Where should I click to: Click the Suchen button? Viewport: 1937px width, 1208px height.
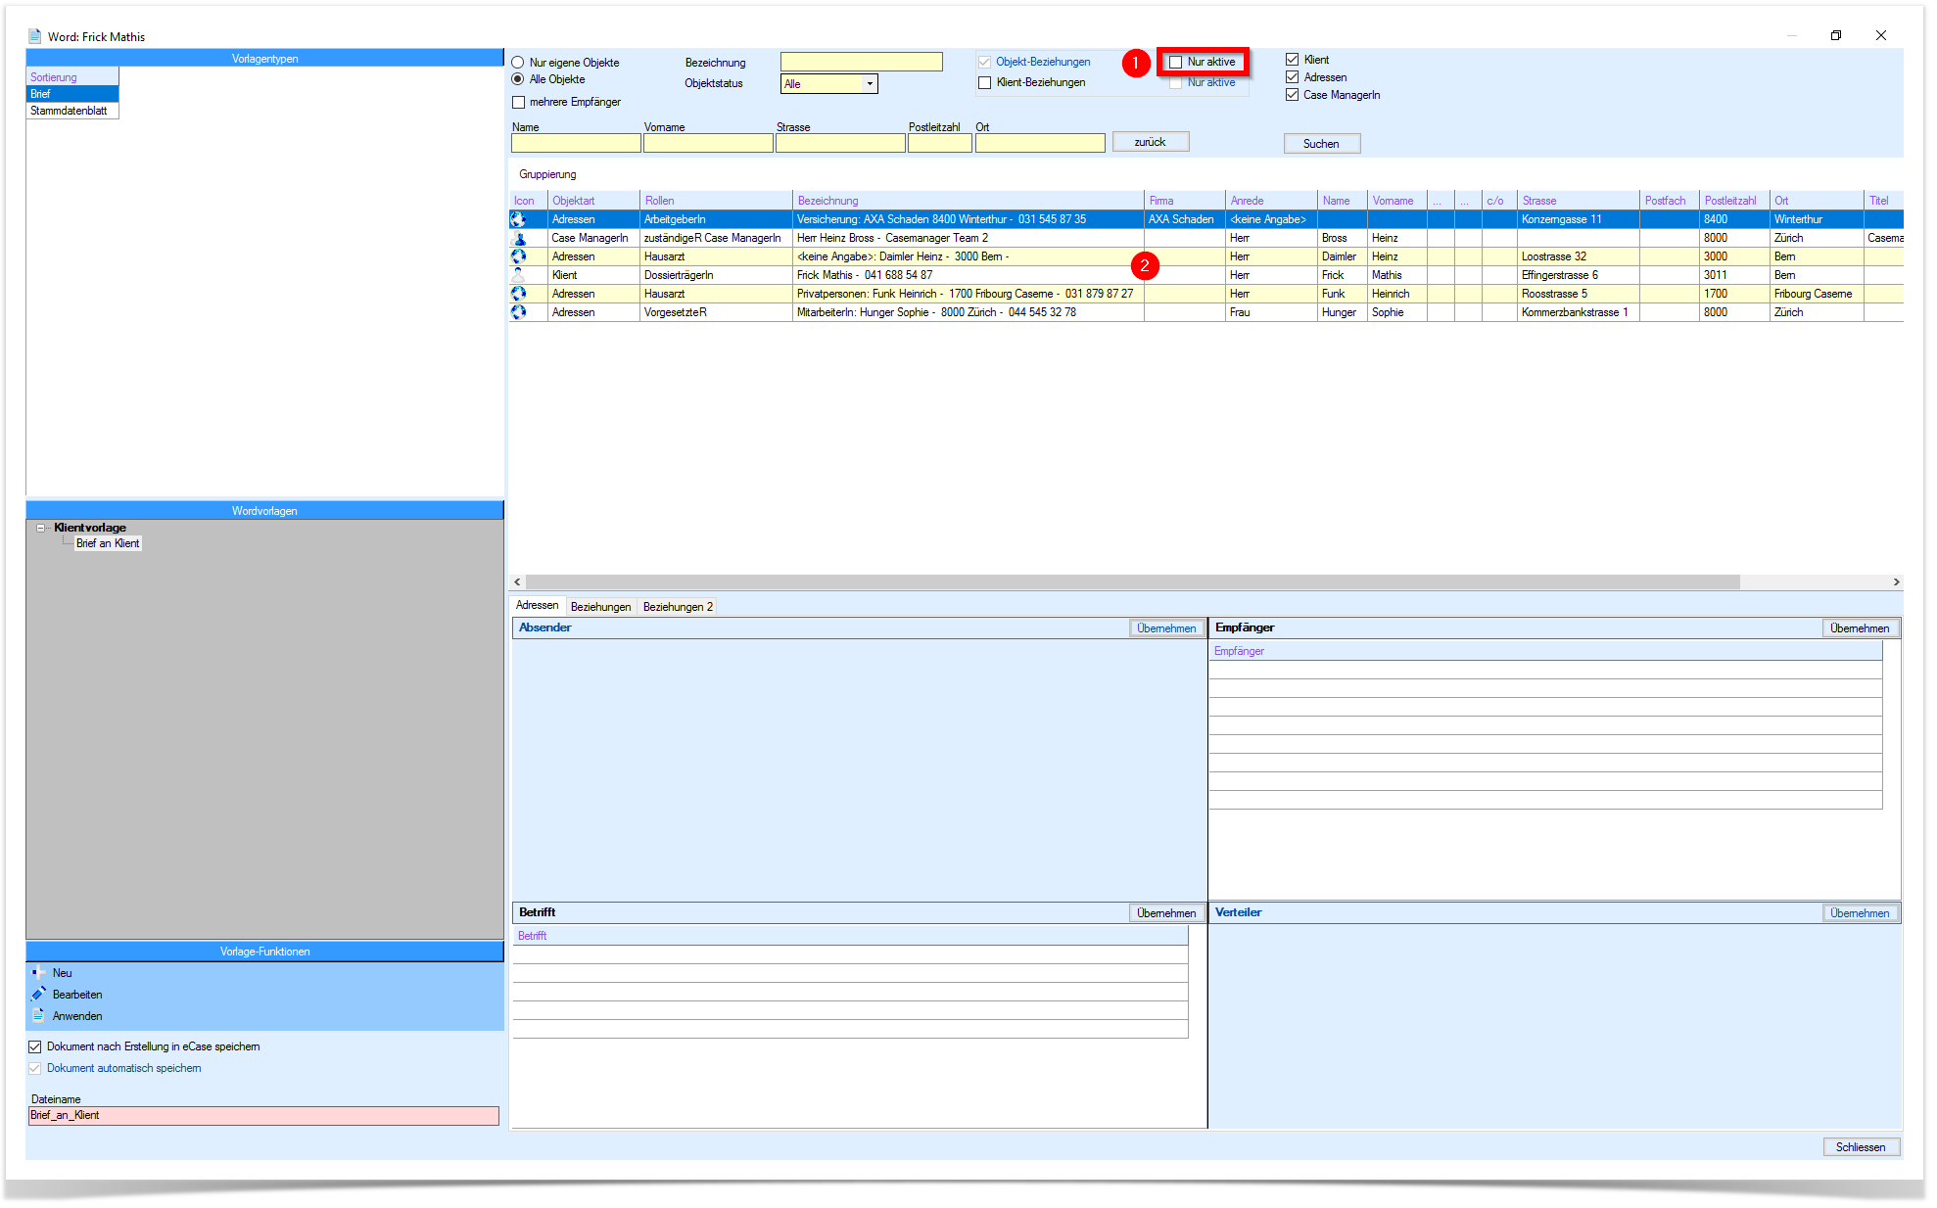1321,144
